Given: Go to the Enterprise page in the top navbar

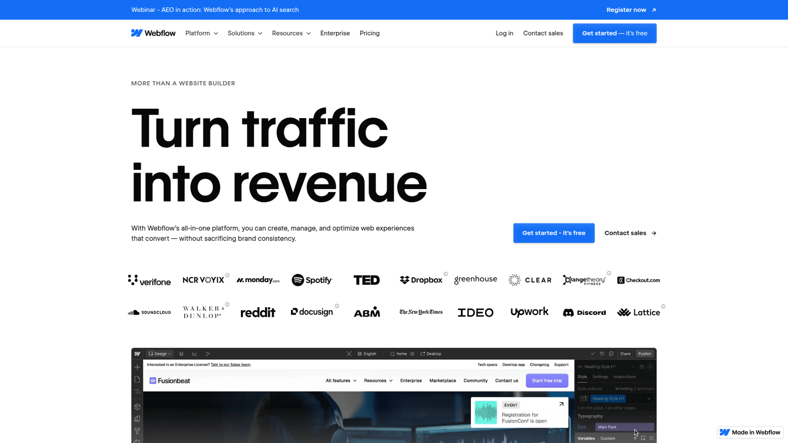Looking at the screenshot, I should coord(335,33).
